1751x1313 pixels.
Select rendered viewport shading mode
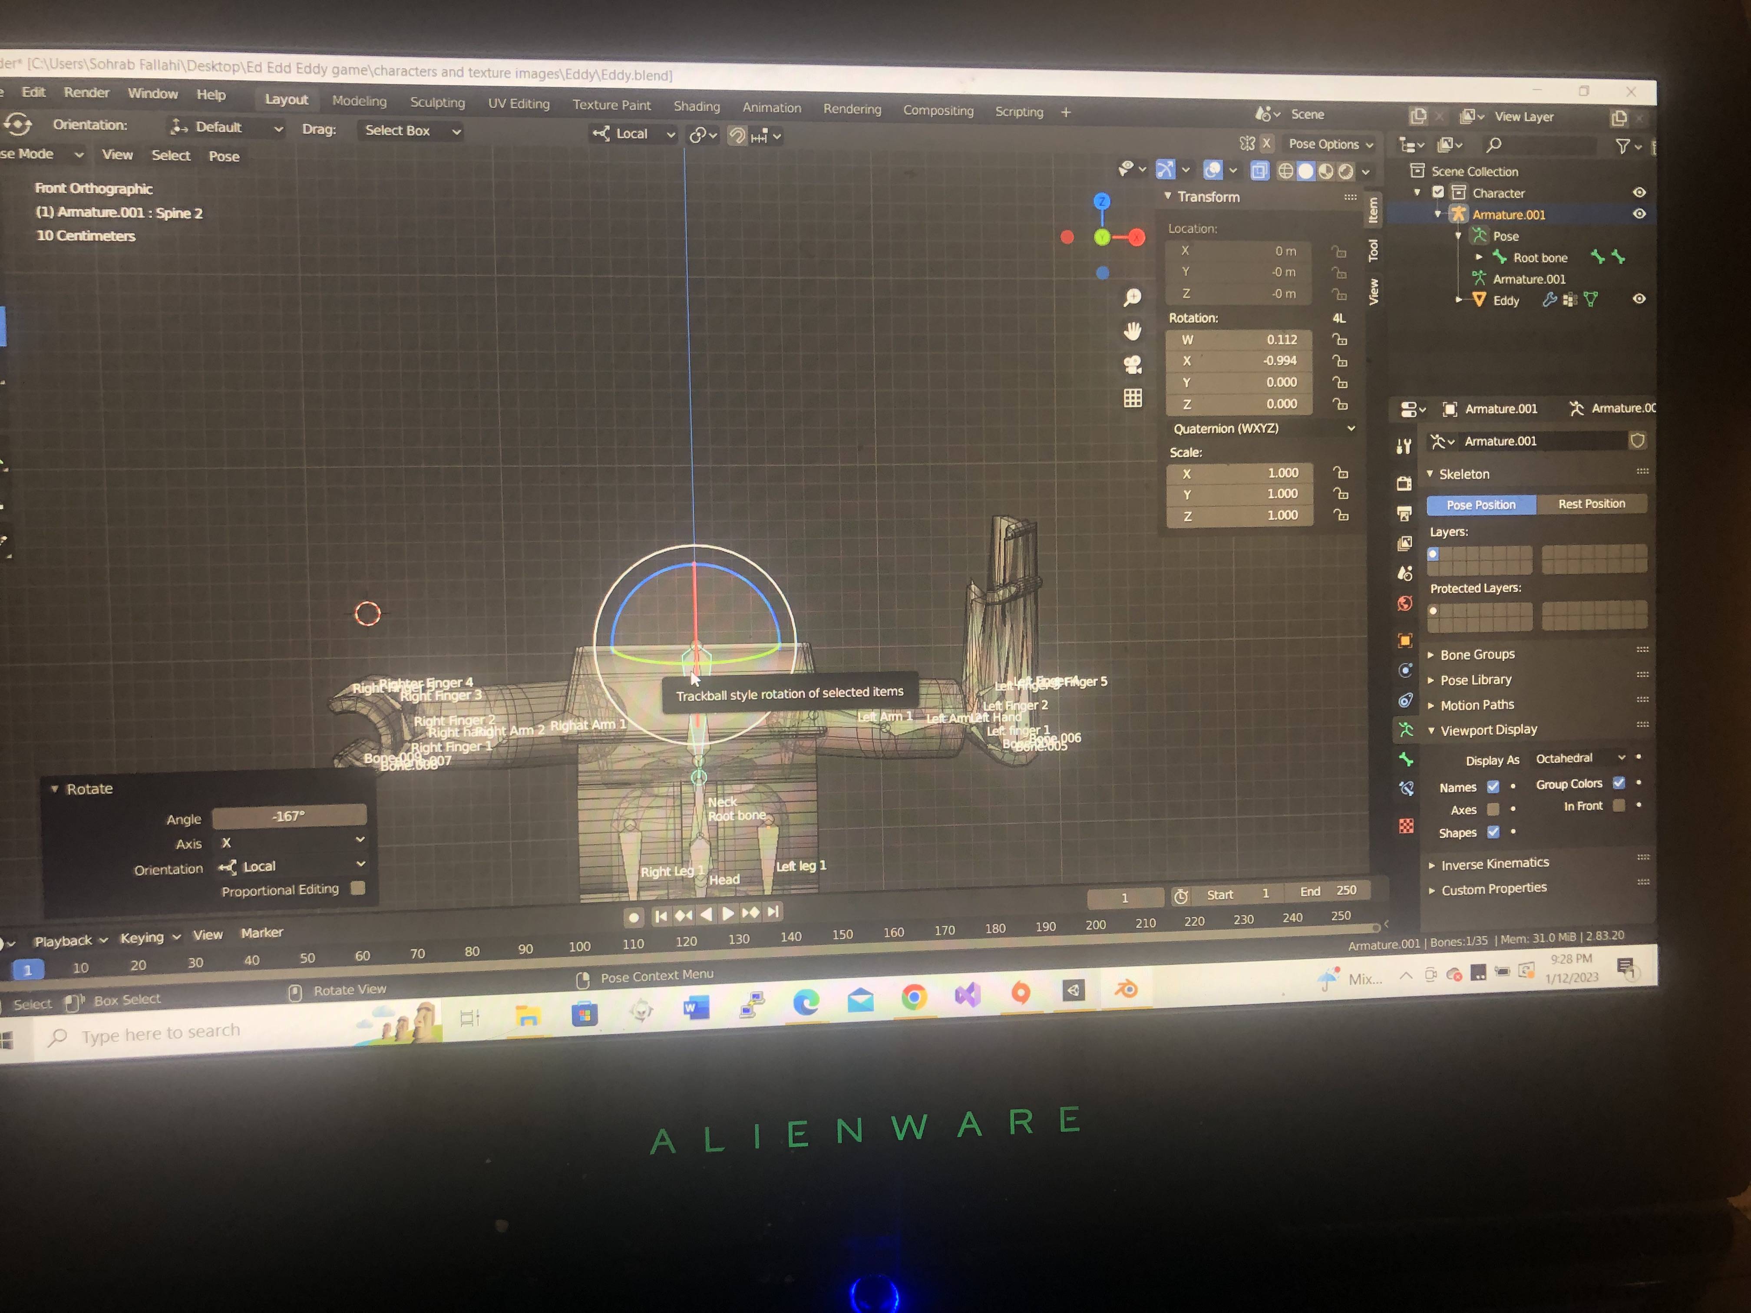pos(1345,171)
